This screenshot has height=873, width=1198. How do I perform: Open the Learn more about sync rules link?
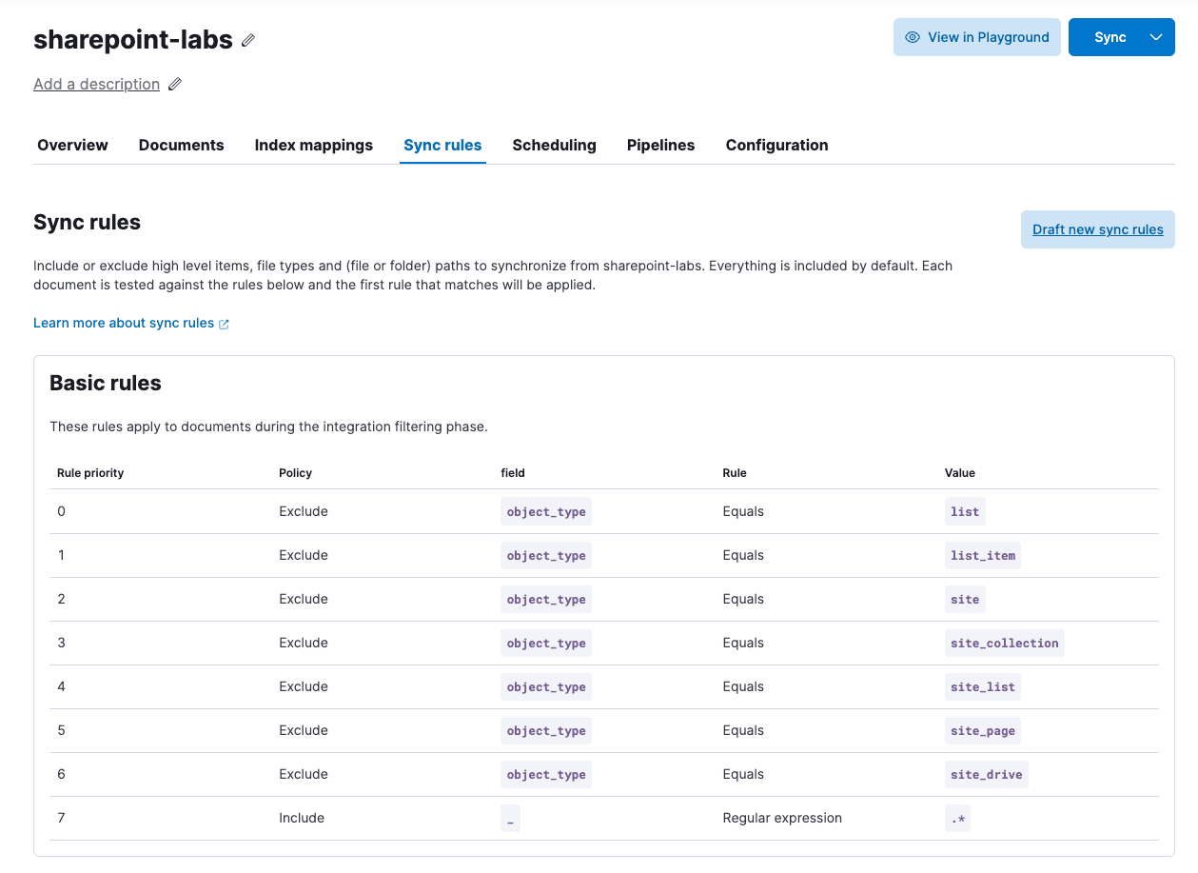coord(122,323)
